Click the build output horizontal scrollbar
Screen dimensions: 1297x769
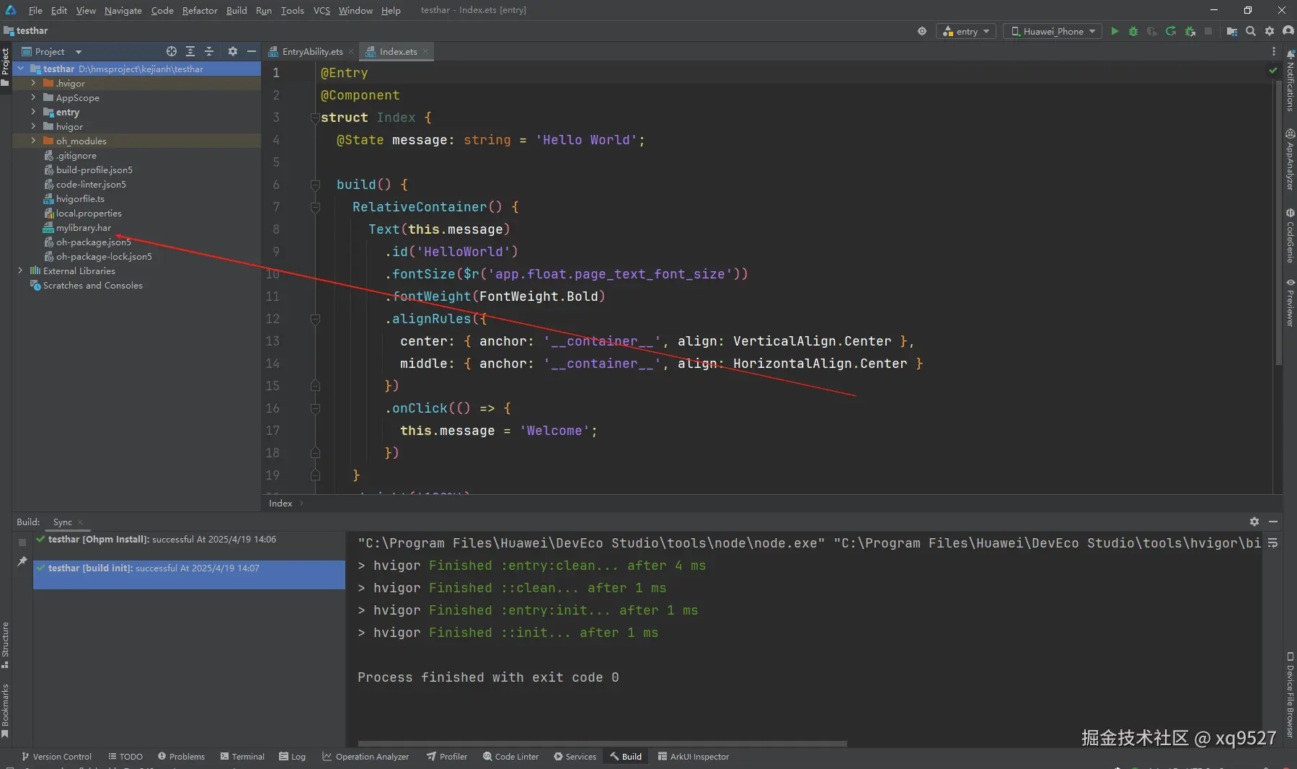602,743
